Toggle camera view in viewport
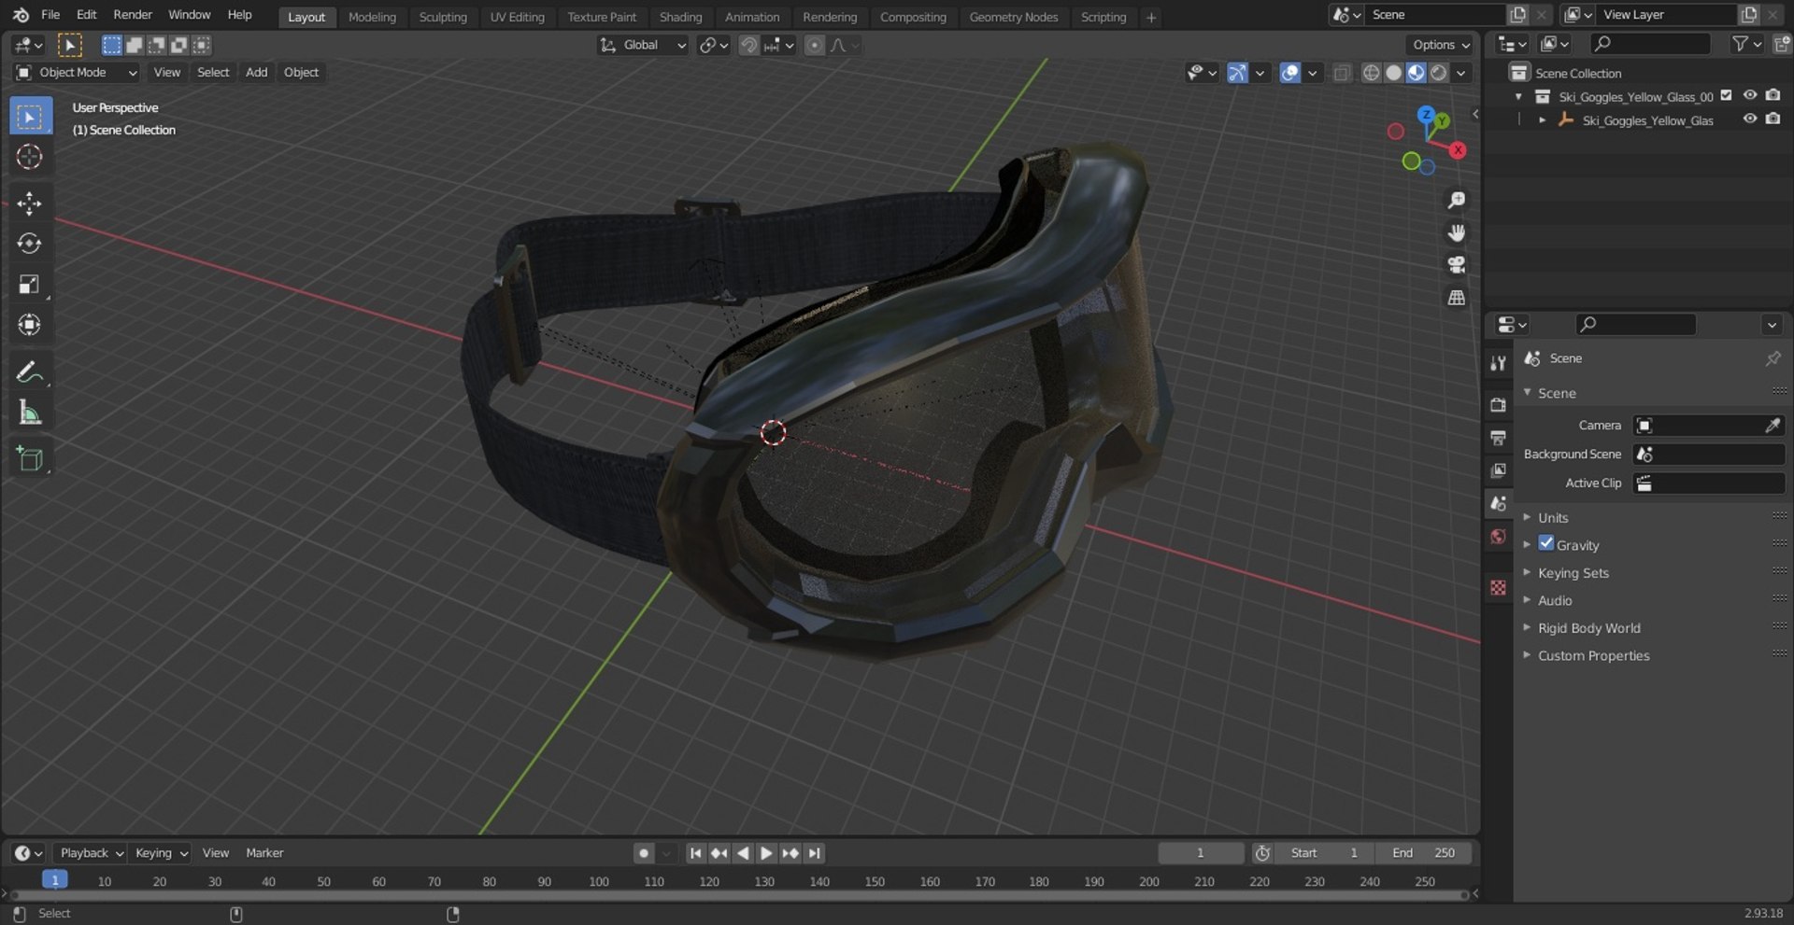This screenshot has height=925, width=1794. click(1456, 265)
